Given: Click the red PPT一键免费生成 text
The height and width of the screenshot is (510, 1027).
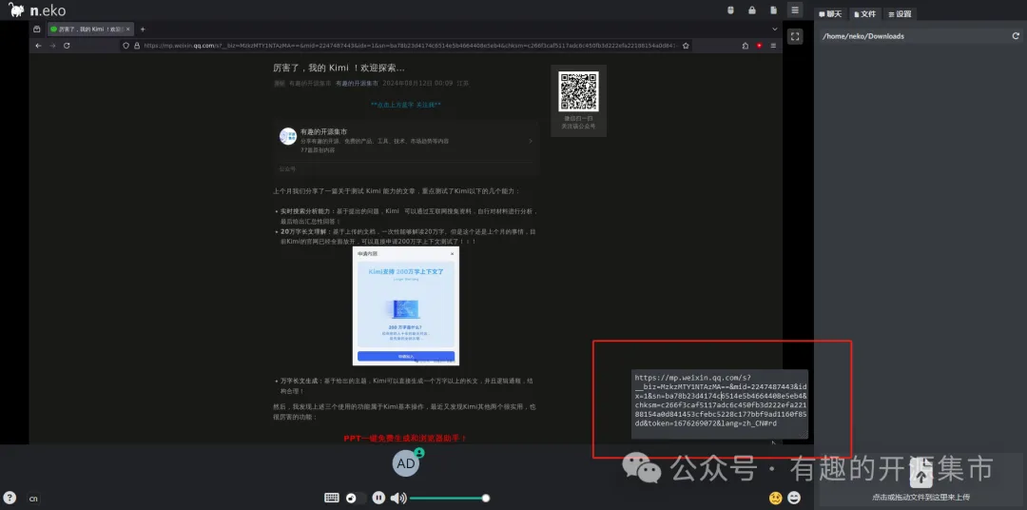Looking at the screenshot, I should (405, 438).
